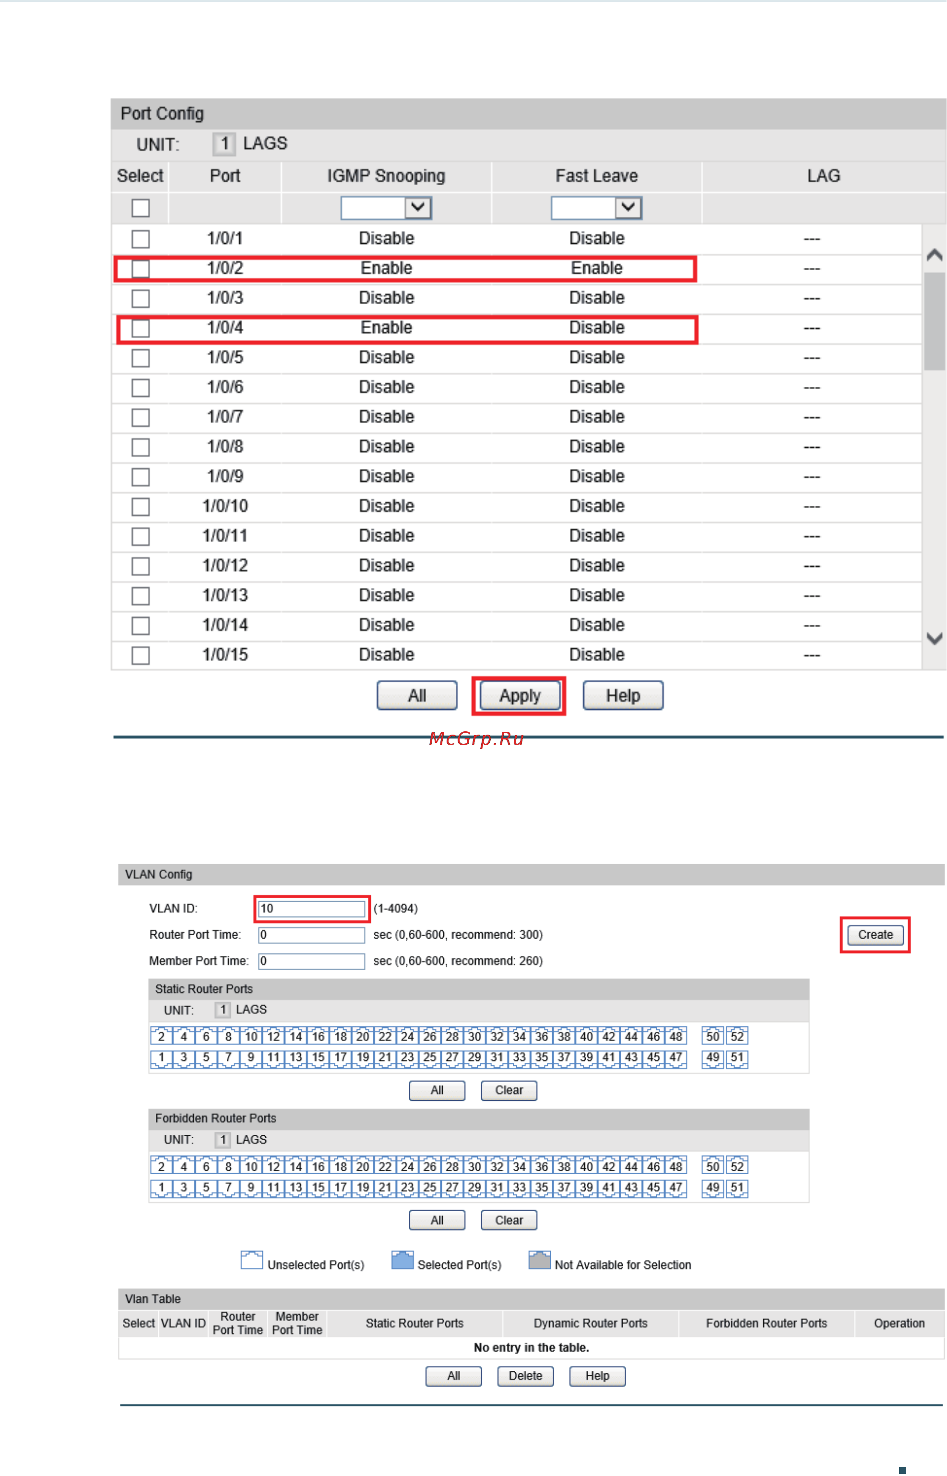Select All Static Router Ports
Viewport: 947px width, 1476px height.
click(437, 1090)
